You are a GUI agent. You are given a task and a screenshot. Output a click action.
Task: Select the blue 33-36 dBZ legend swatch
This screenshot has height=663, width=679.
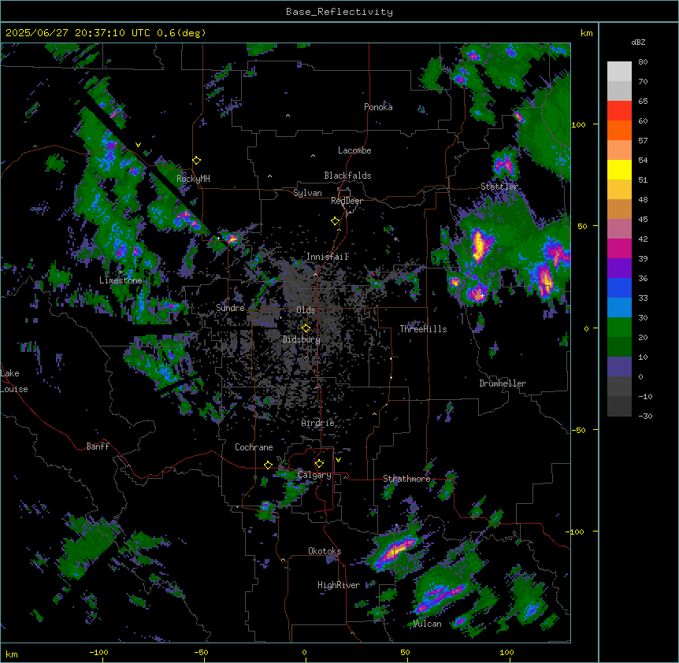pos(619,287)
